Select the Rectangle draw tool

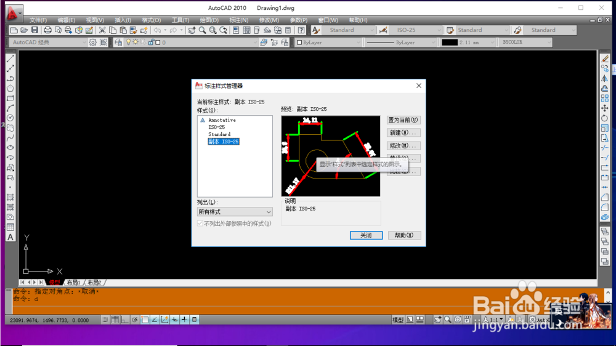tap(10, 98)
